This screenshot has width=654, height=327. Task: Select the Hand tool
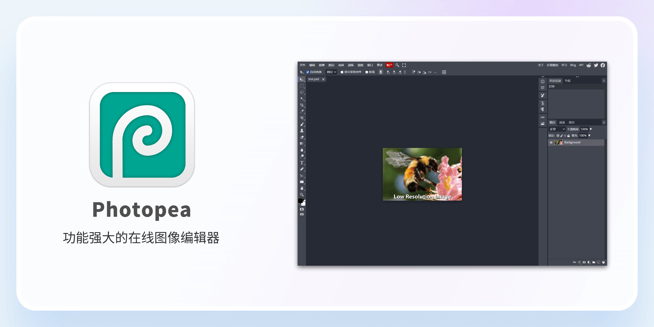[302, 188]
